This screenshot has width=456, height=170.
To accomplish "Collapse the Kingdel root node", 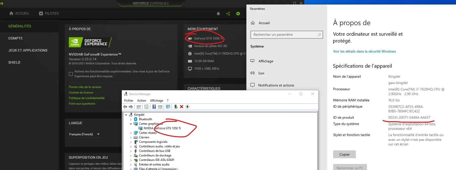I will click(126, 115).
